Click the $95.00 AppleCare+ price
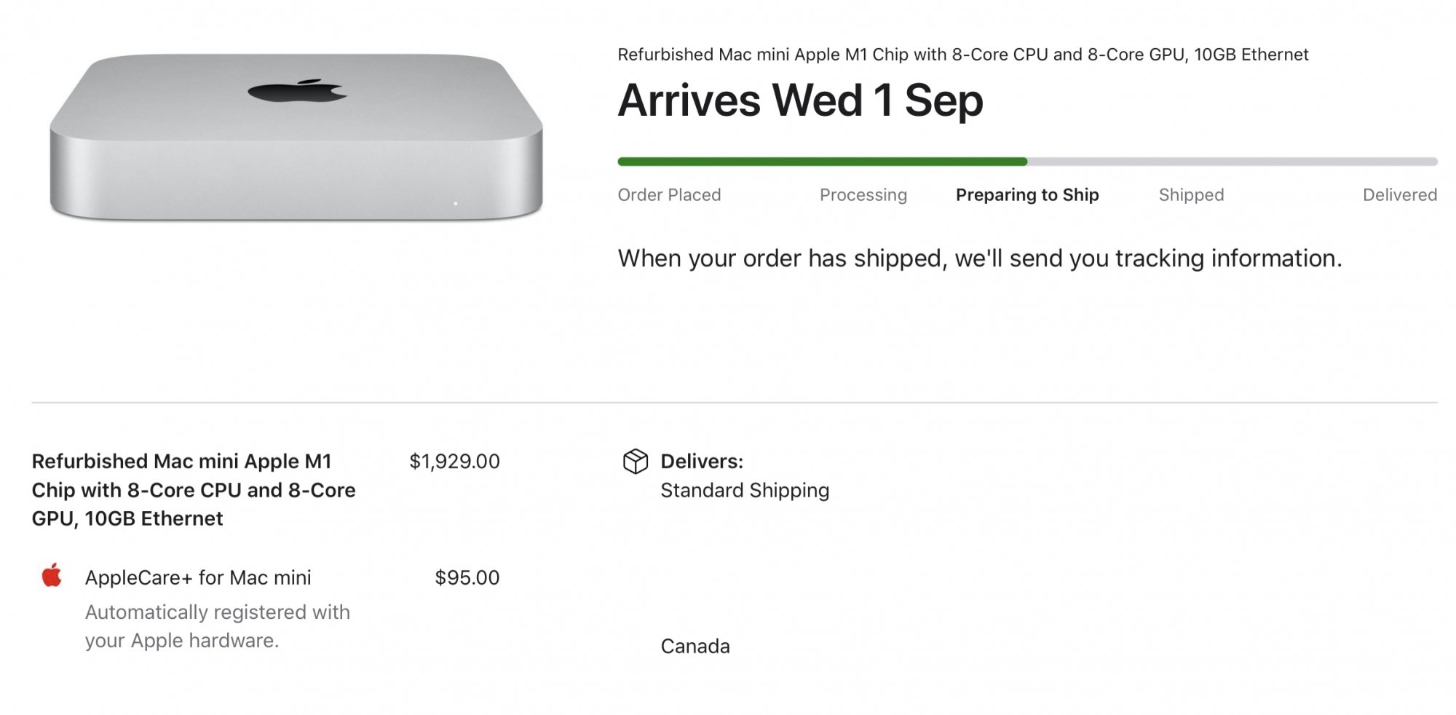 pyautogui.click(x=467, y=578)
